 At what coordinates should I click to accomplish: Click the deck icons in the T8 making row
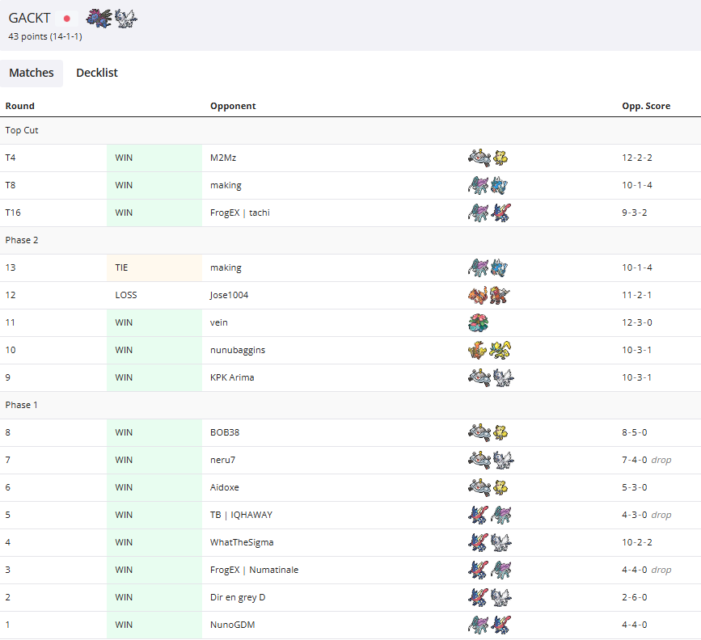pyautogui.click(x=488, y=185)
